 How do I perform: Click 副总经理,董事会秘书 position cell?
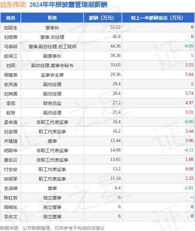pos(52,65)
